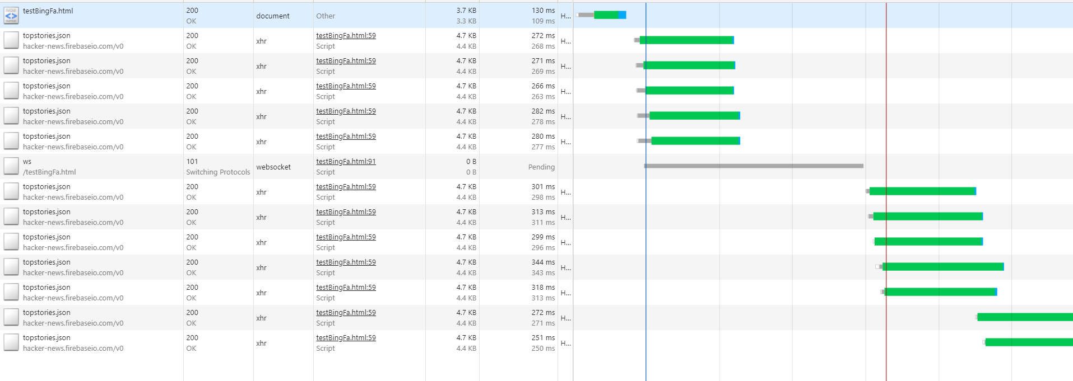
Task: Click file icon in the 318 ms topstories.json row
Action: point(11,293)
